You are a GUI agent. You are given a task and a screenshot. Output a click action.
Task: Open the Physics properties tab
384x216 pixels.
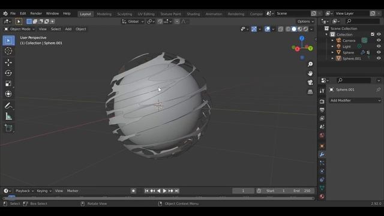click(x=322, y=171)
